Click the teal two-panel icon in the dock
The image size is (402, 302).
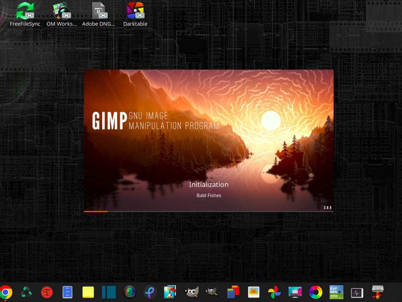pos(109,292)
